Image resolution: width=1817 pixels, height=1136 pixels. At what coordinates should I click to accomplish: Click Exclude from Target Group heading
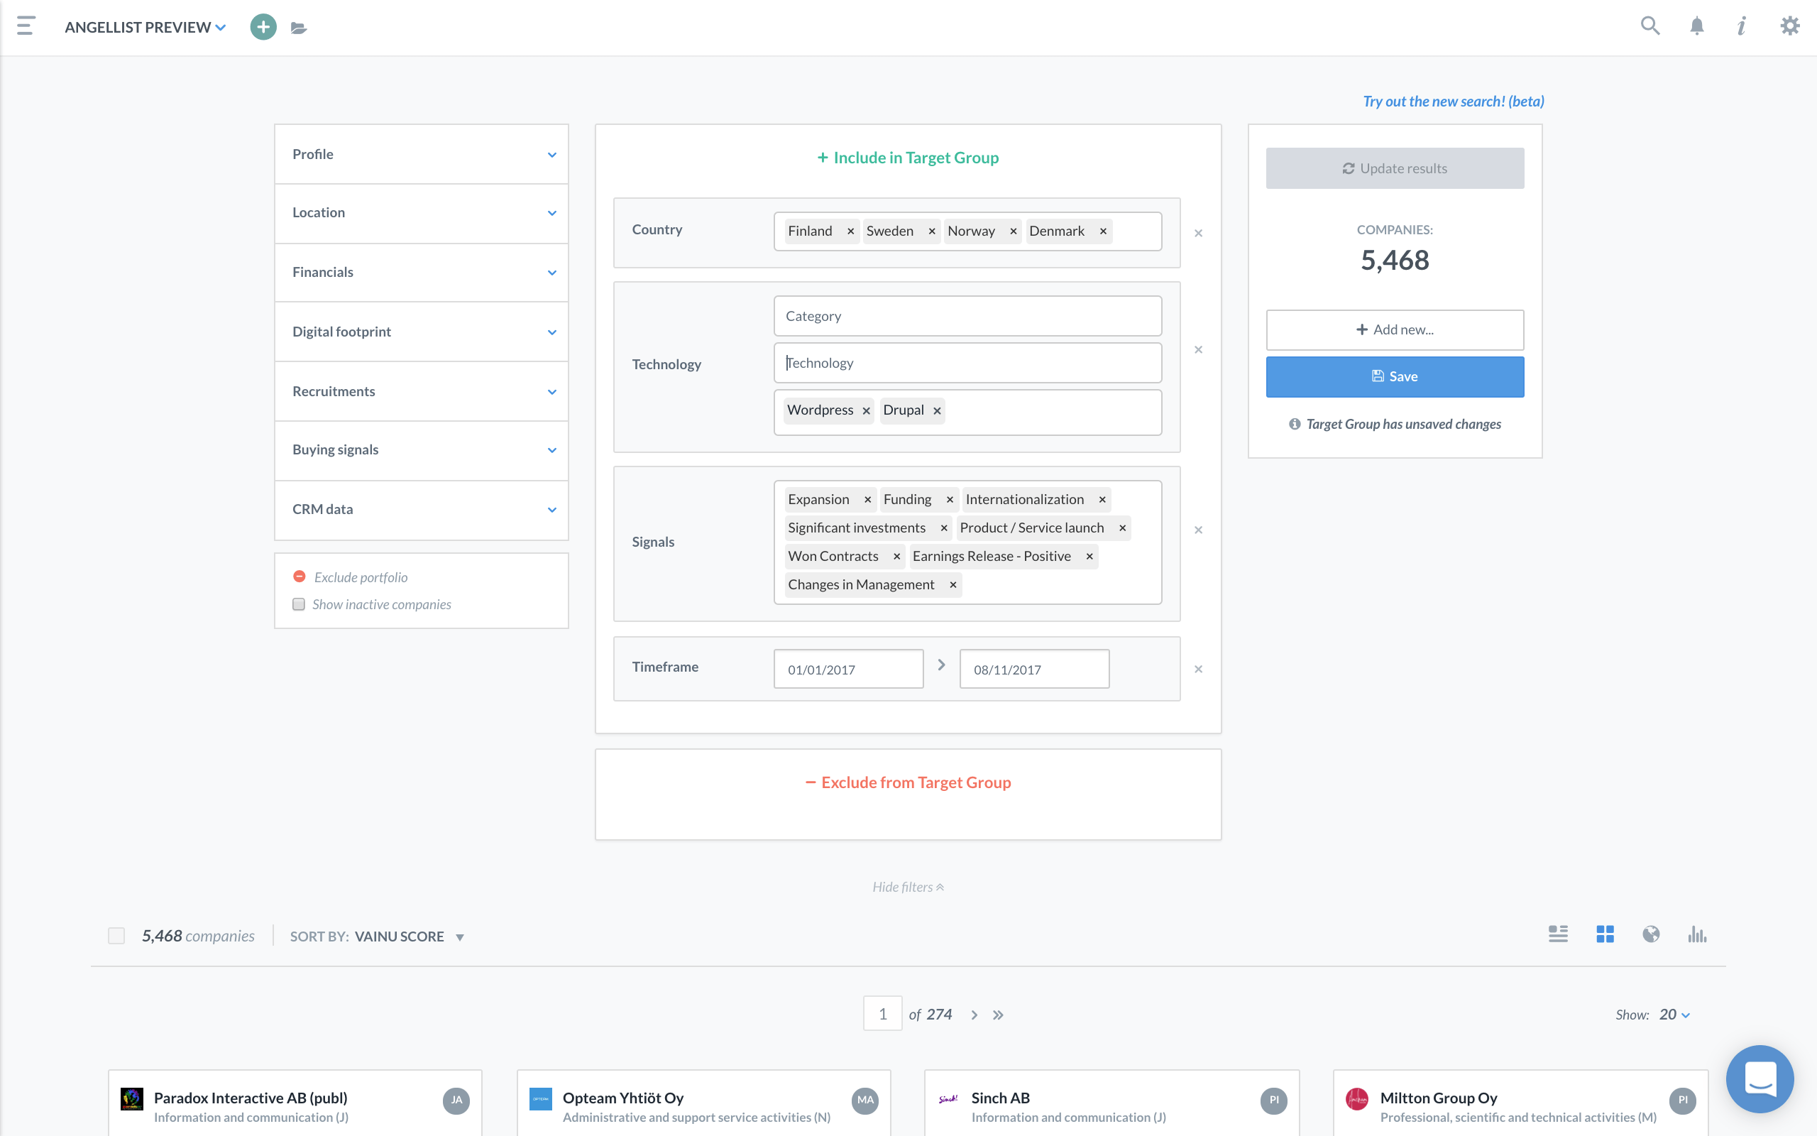[x=908, y=782]
